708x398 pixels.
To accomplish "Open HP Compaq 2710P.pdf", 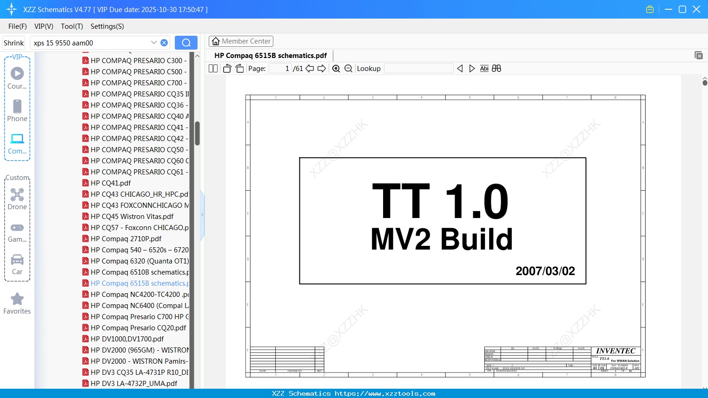I will click(x=122, y=238).
